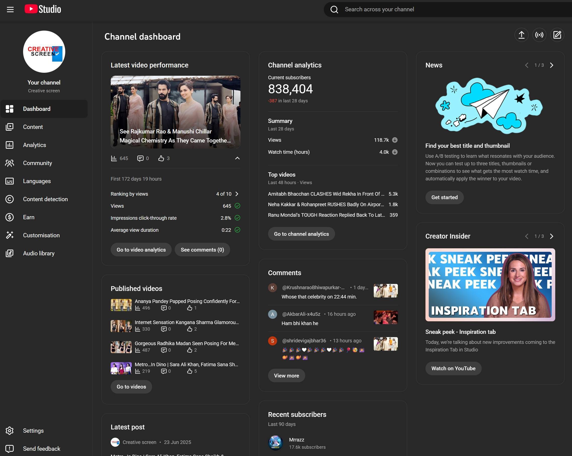Screen dimensions: 572x456
Task: Click the Go Live broadcast icon
Action: (539, 35)
